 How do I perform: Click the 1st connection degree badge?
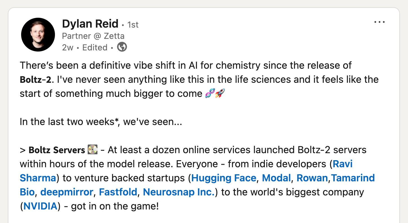[133, 25]
